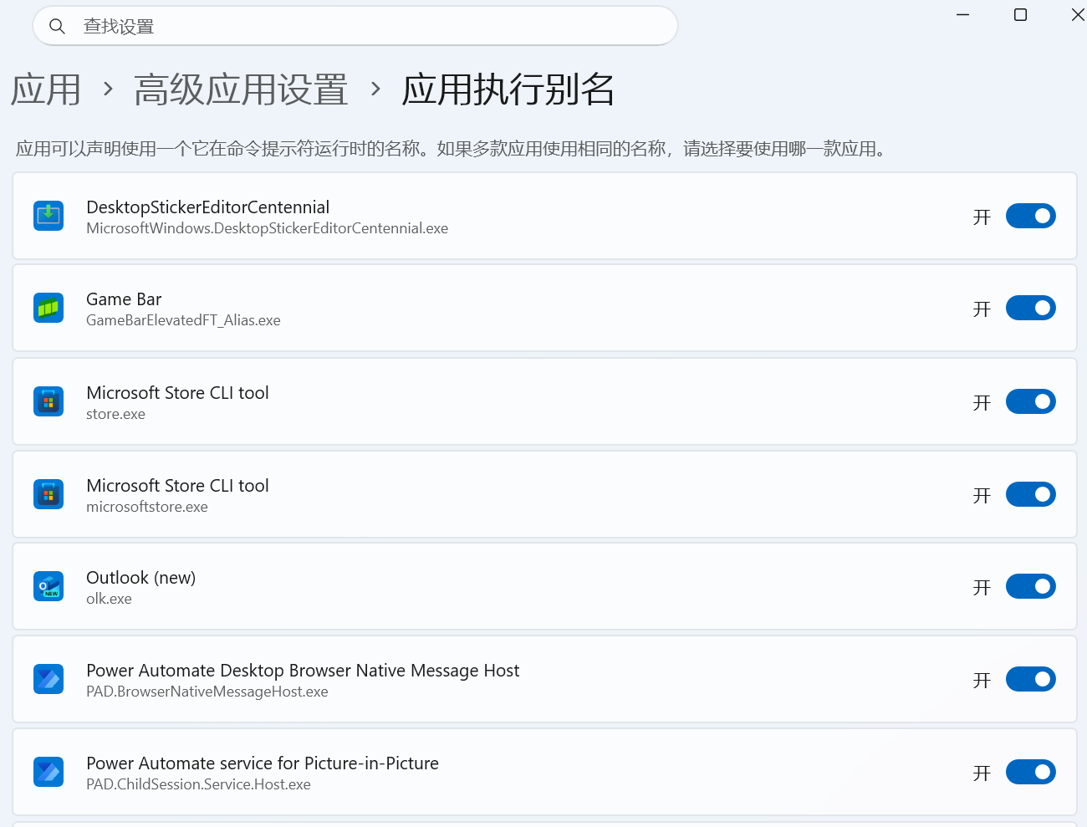The height and width of the screenshot is (827, 1087).
Task: Focus the 查找设置 search field
Action: [355, 26]
